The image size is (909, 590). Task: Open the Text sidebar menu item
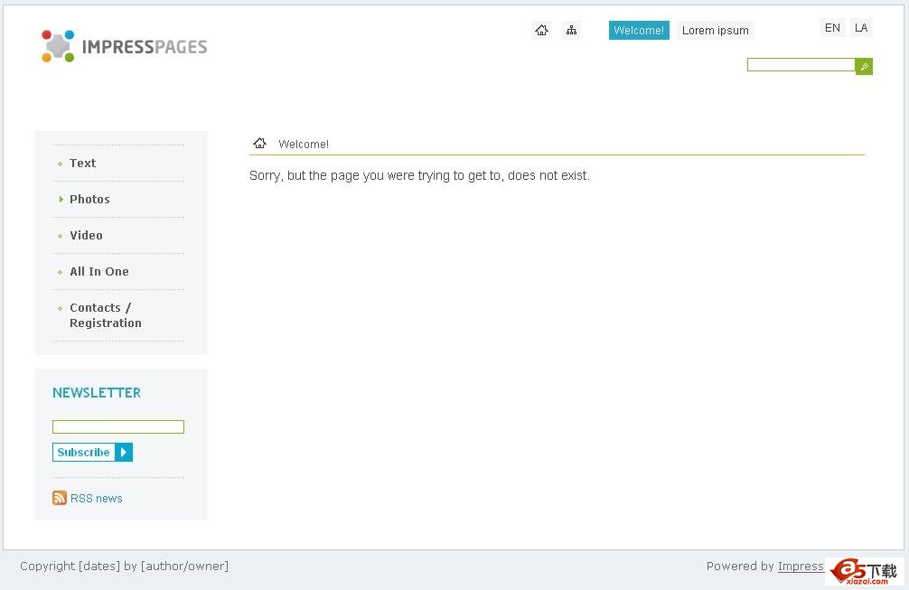[x=82, y=164]
